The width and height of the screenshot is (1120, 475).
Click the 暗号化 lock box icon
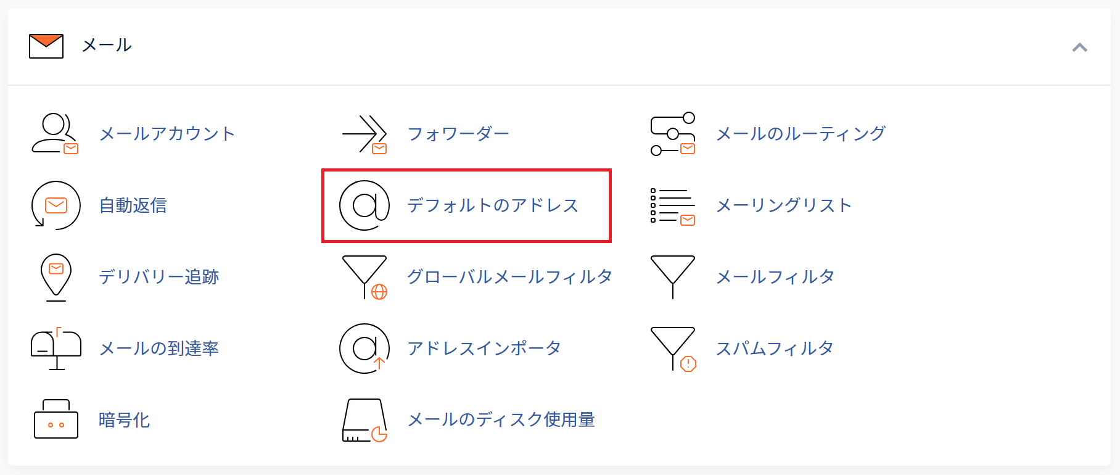[56, 419]
